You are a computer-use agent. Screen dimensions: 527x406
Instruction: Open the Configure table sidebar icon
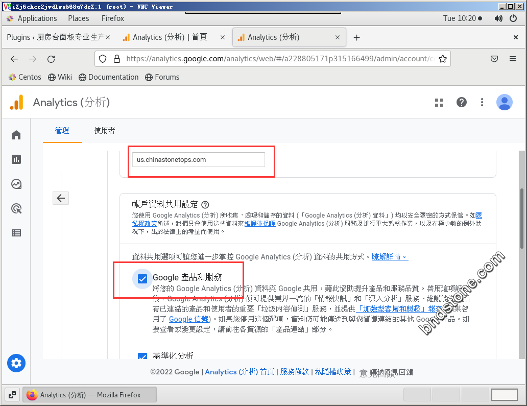click(16, 233)
